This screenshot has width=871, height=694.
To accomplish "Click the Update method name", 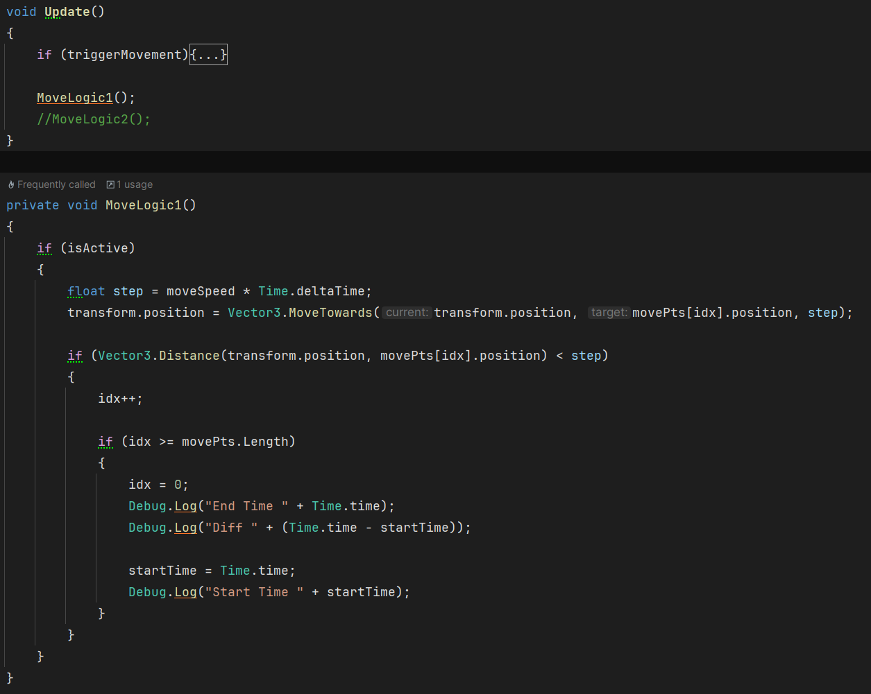I will (x=67, y=11).
